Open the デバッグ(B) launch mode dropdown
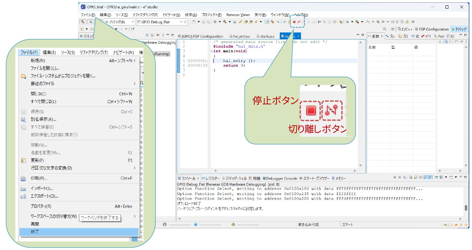The width and height of the screenshot is (472, 250). 133,22
